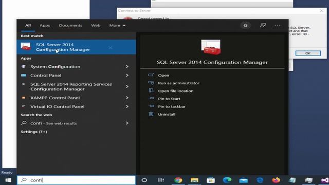Launch the new Microsoft Edge from taskbar
The image size is (329, 185).
[x=227, y=180]
